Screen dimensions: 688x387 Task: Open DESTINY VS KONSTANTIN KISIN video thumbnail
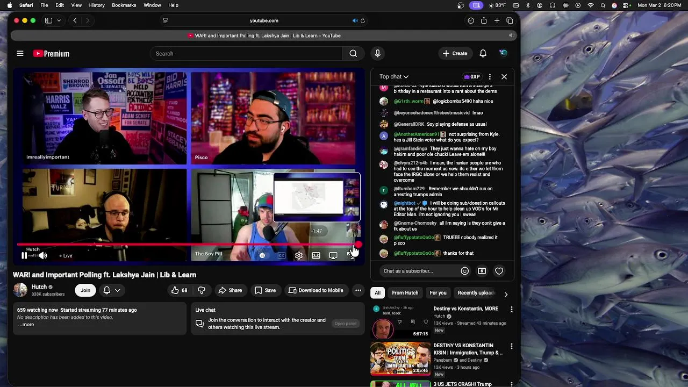coord(400,359)
